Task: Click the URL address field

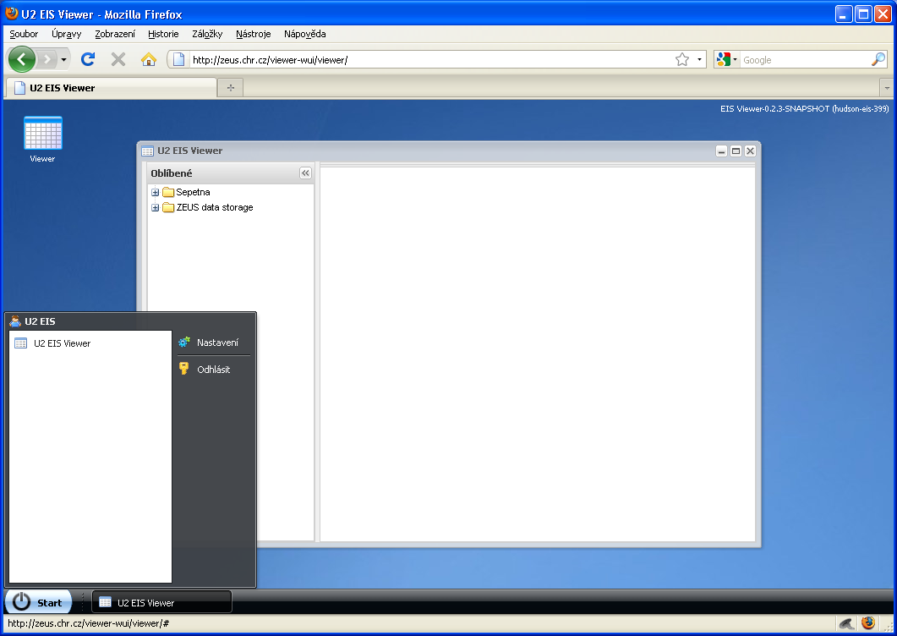Action: (423, 59)
